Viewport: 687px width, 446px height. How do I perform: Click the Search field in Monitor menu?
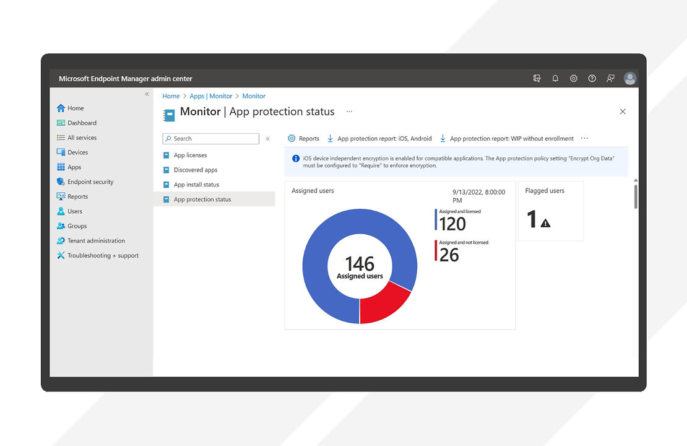(211, 139)
